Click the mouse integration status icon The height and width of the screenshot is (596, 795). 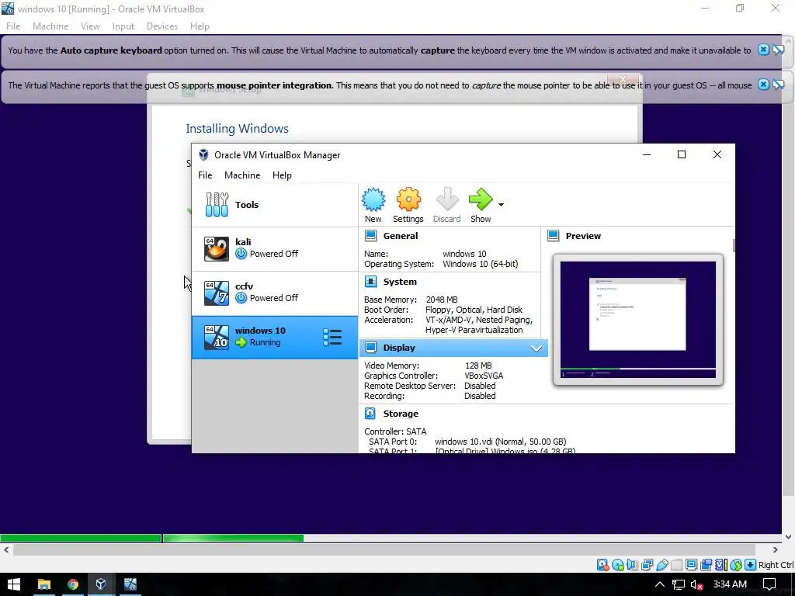pos(736,565)
